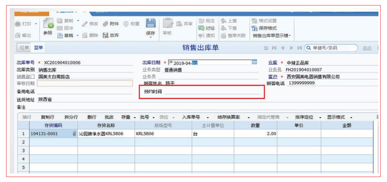Image resolution: width=387 pixels, height=182 pixels.
Task: Select the 红单 red order toggle
Action: pyautogui.click(x=24, y=48)
